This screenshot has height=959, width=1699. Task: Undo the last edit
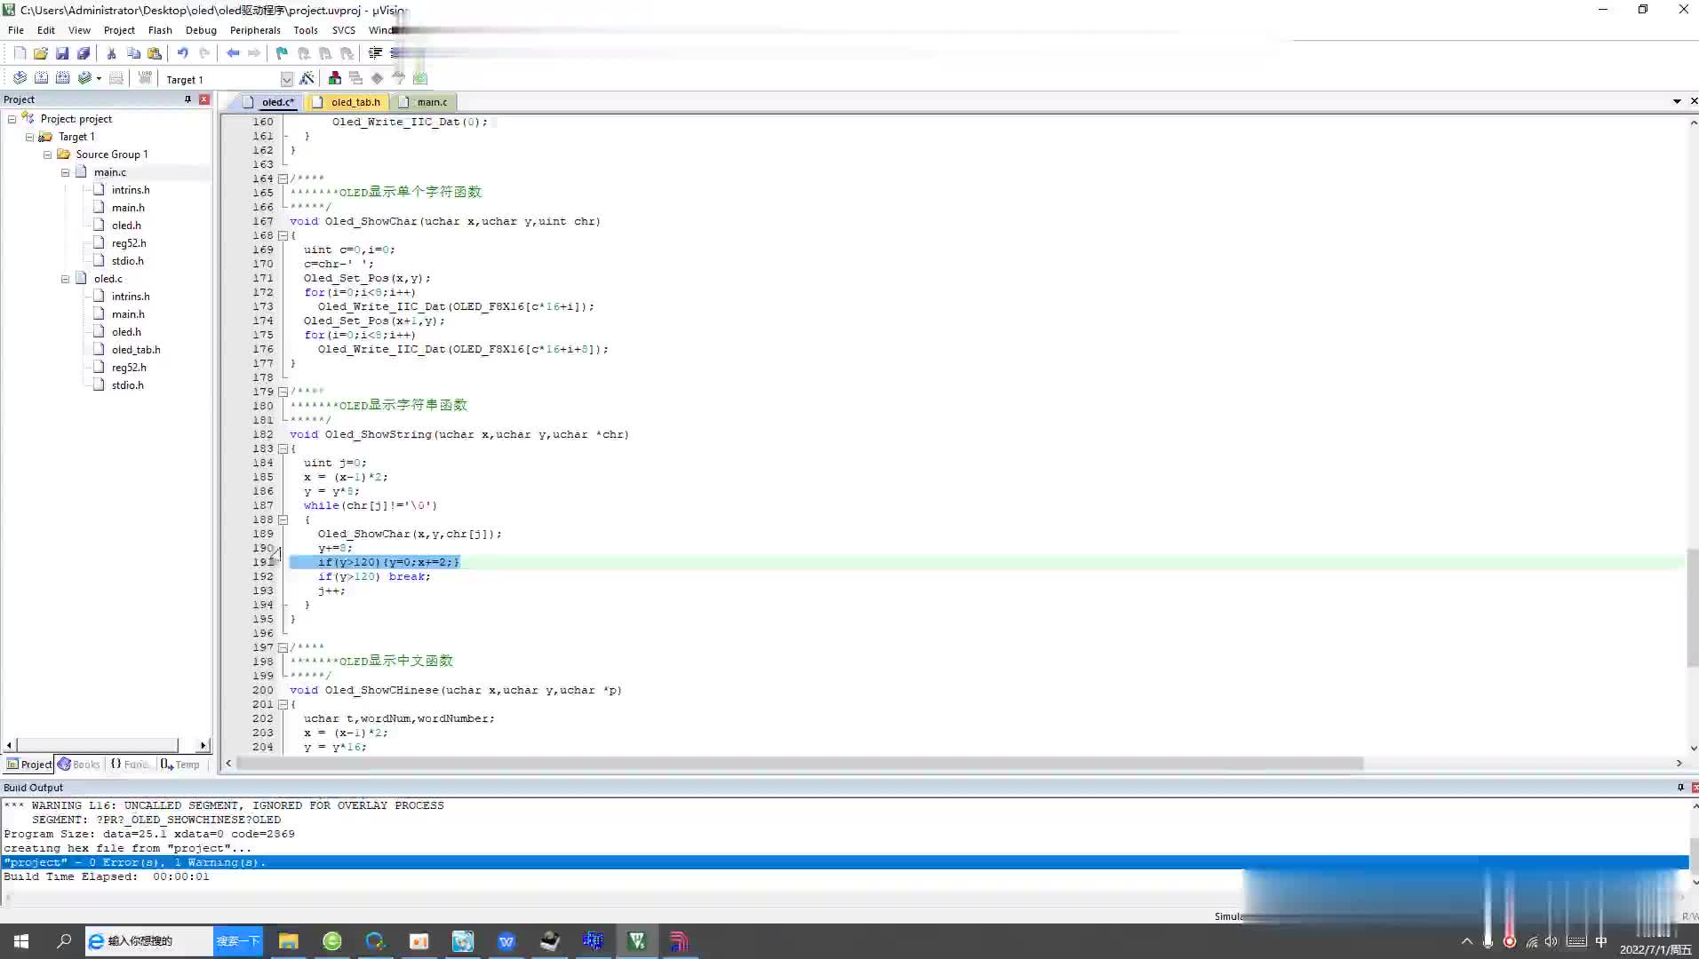click(183, 53)
